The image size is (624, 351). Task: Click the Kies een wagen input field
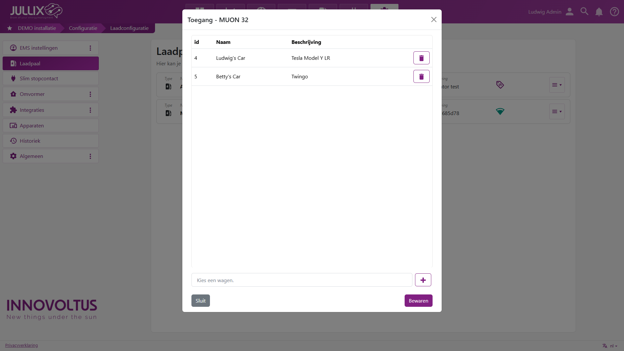(x=302, y=280)
